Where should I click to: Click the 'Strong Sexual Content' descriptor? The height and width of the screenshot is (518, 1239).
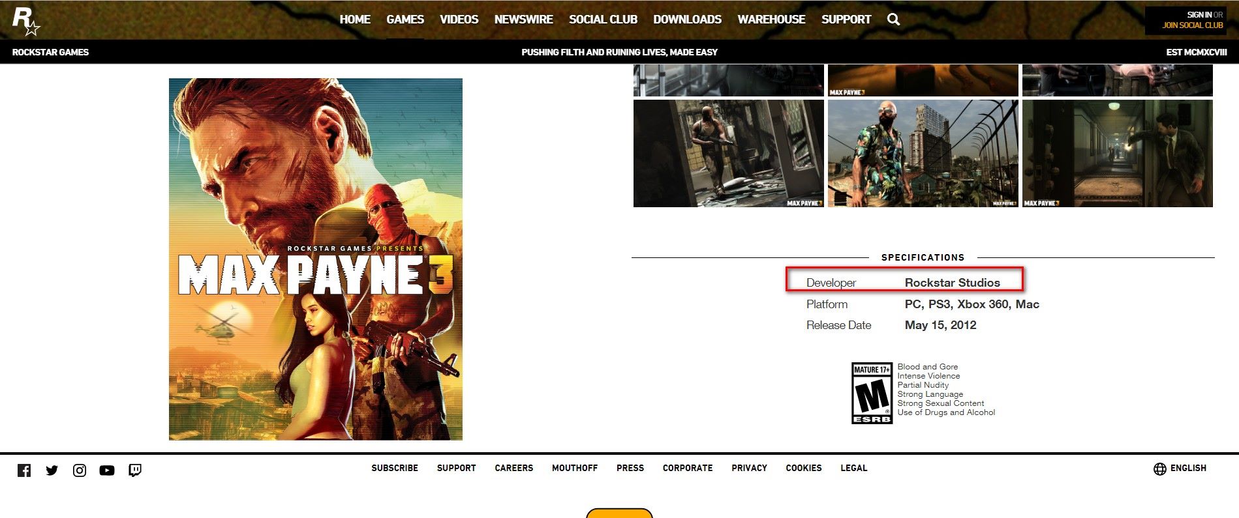pos(940,403)
